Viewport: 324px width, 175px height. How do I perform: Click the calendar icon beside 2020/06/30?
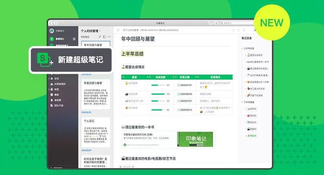(x=179, y=94)
